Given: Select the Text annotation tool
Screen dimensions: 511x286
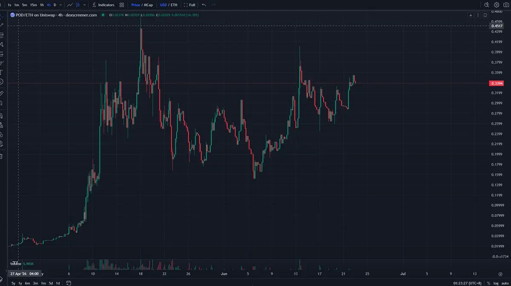Looking at the screenshot, I should pyautogui.click(x=2, y=72).
